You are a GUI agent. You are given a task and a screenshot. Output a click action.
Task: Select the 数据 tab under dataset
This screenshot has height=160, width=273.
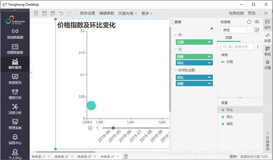(x=229, y=38)
